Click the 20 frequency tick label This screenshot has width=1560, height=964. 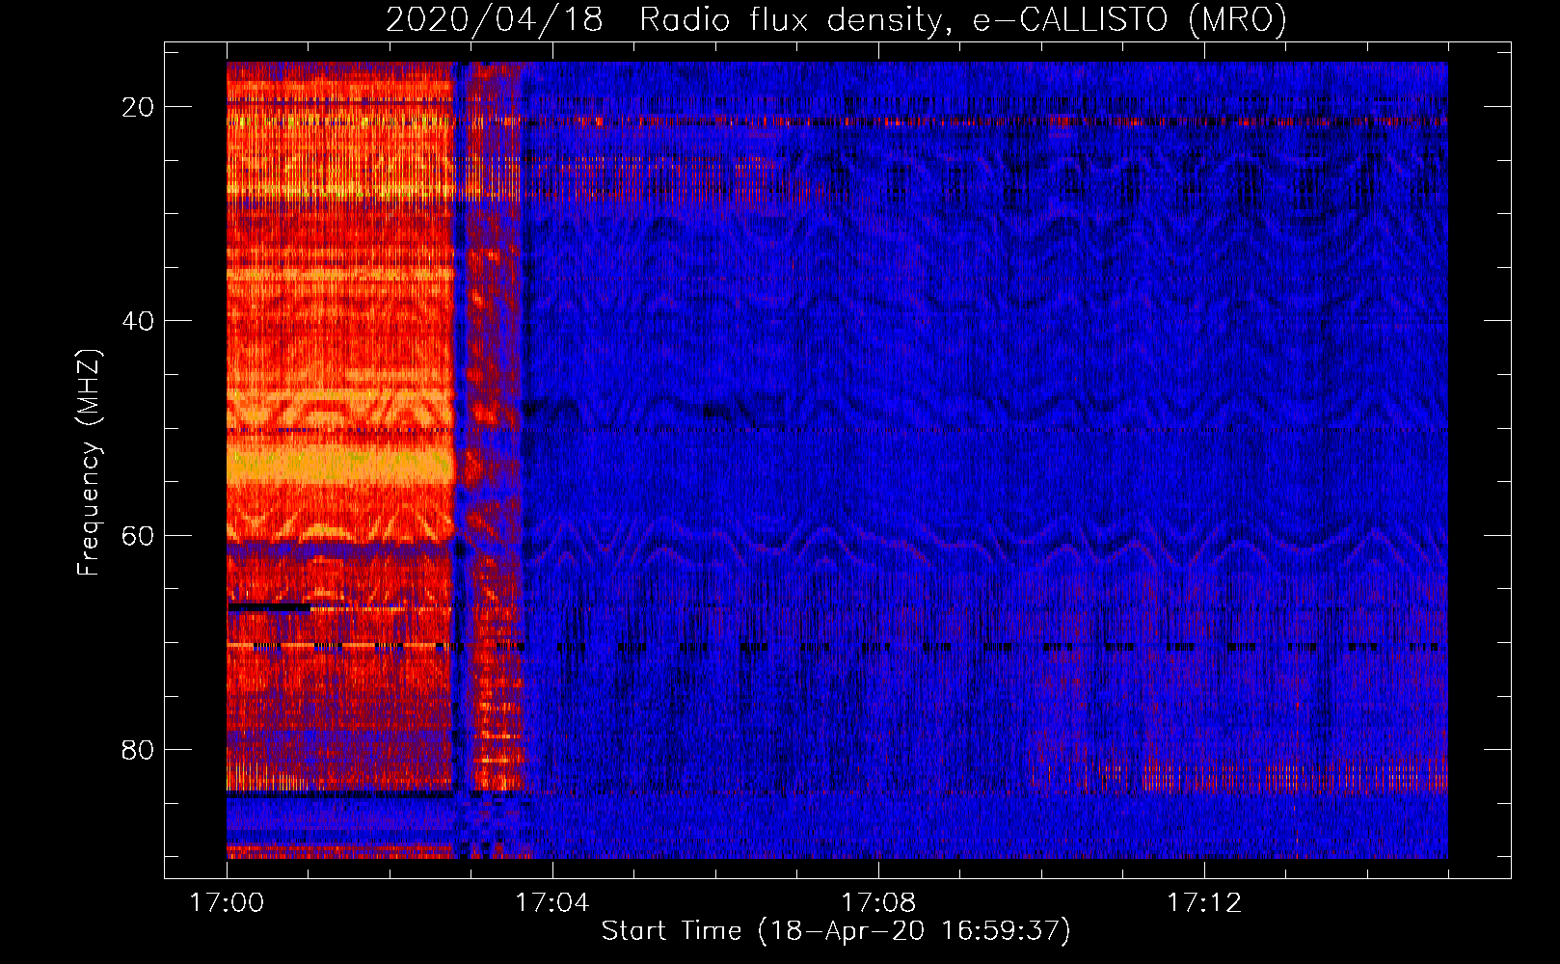(x=138, y=107)
